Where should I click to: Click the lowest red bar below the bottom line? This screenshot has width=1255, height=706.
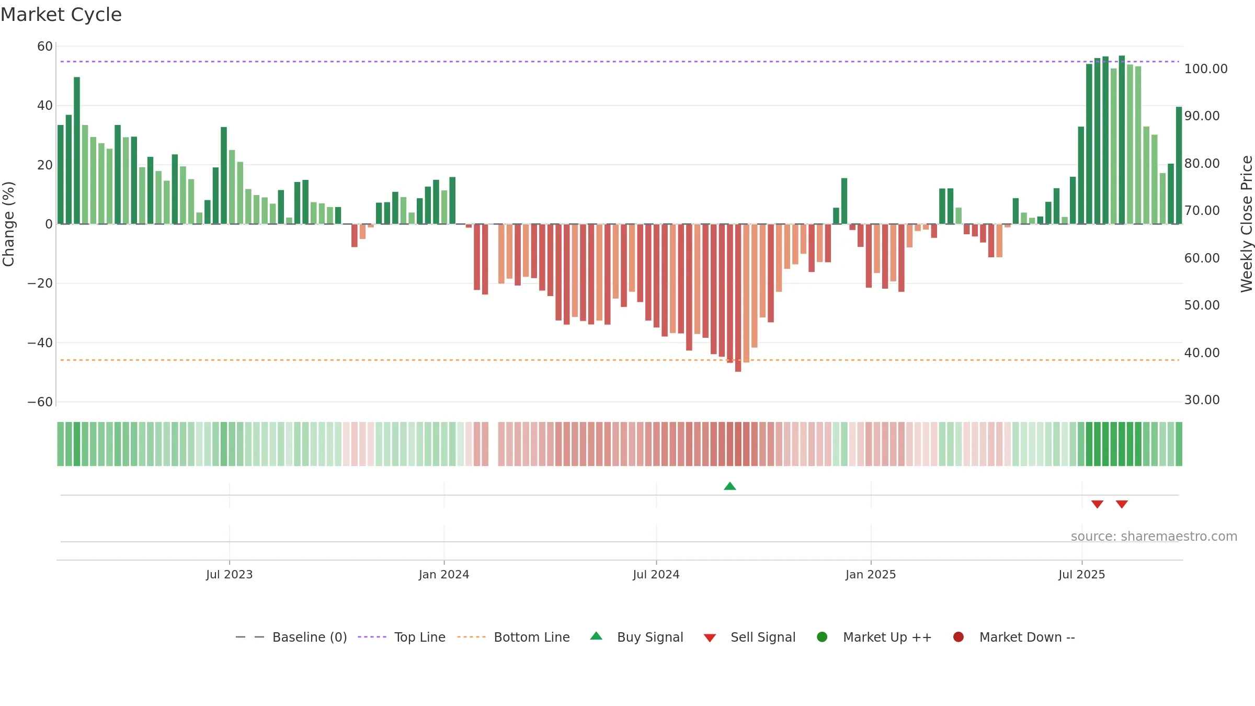pos(738,298)
